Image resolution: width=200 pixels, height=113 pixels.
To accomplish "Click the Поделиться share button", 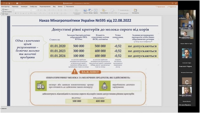I will tap(172, 7).
